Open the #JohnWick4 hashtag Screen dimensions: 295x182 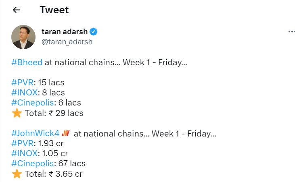pyautogui.click(x=35, y=133)
